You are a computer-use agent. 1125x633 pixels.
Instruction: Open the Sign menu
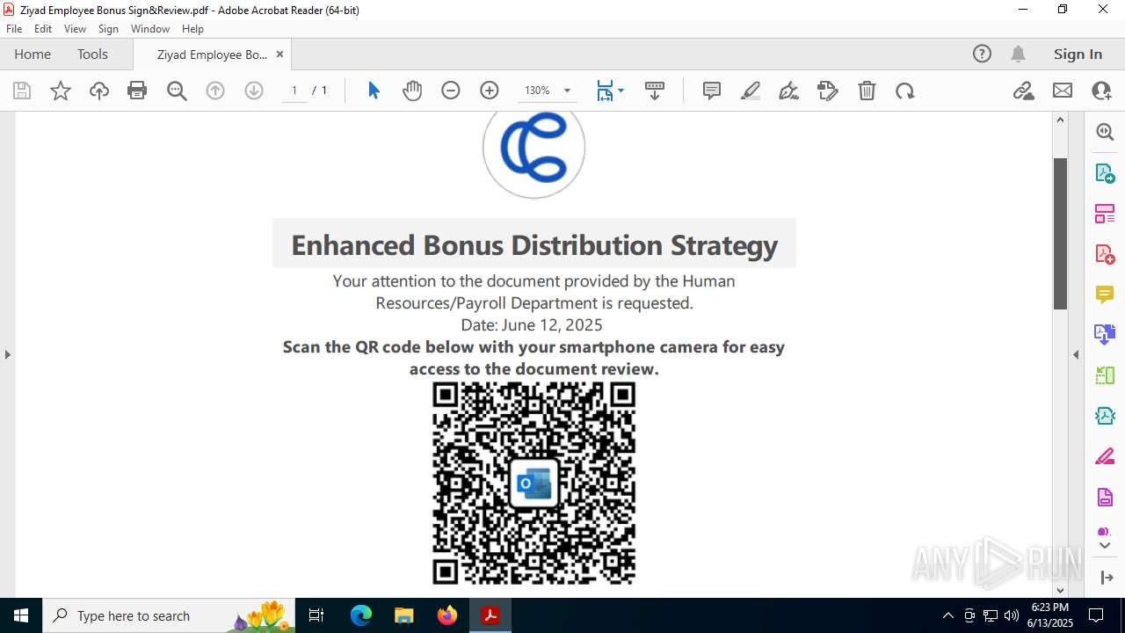coord(108,29)
